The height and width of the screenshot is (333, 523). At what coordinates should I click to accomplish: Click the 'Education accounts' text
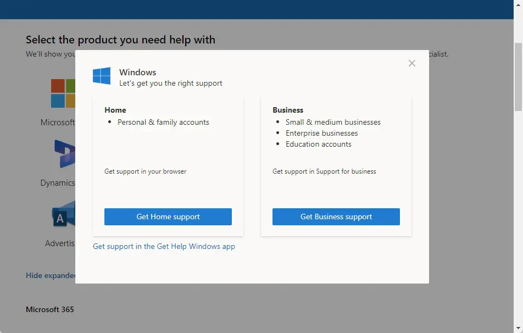pos(318,145)
